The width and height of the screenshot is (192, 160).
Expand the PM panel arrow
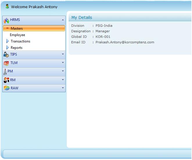63,71
